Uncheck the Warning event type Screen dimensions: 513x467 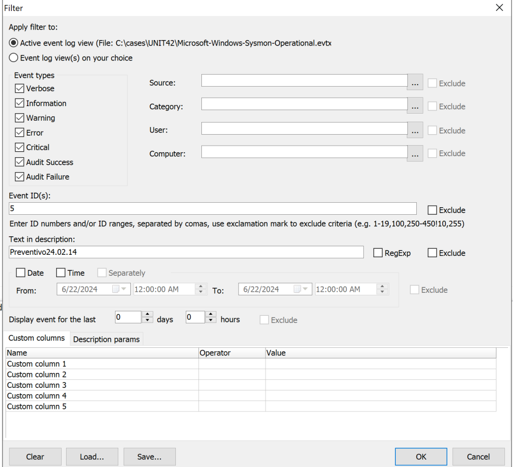pyautogui.click(x=20, y=118)
